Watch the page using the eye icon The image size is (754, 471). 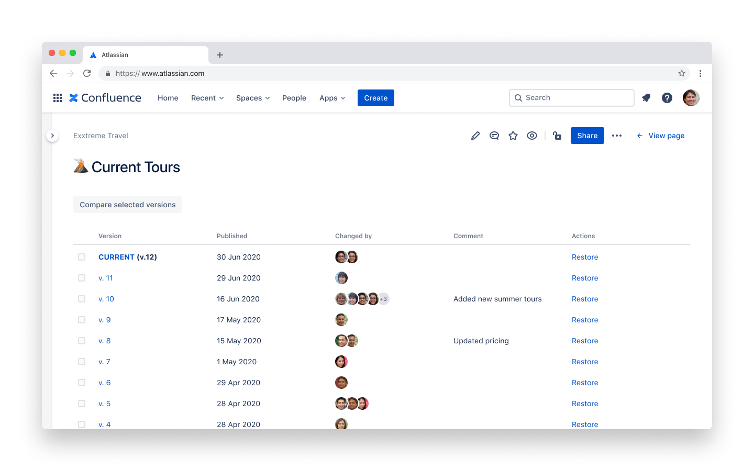coord(532,136)
